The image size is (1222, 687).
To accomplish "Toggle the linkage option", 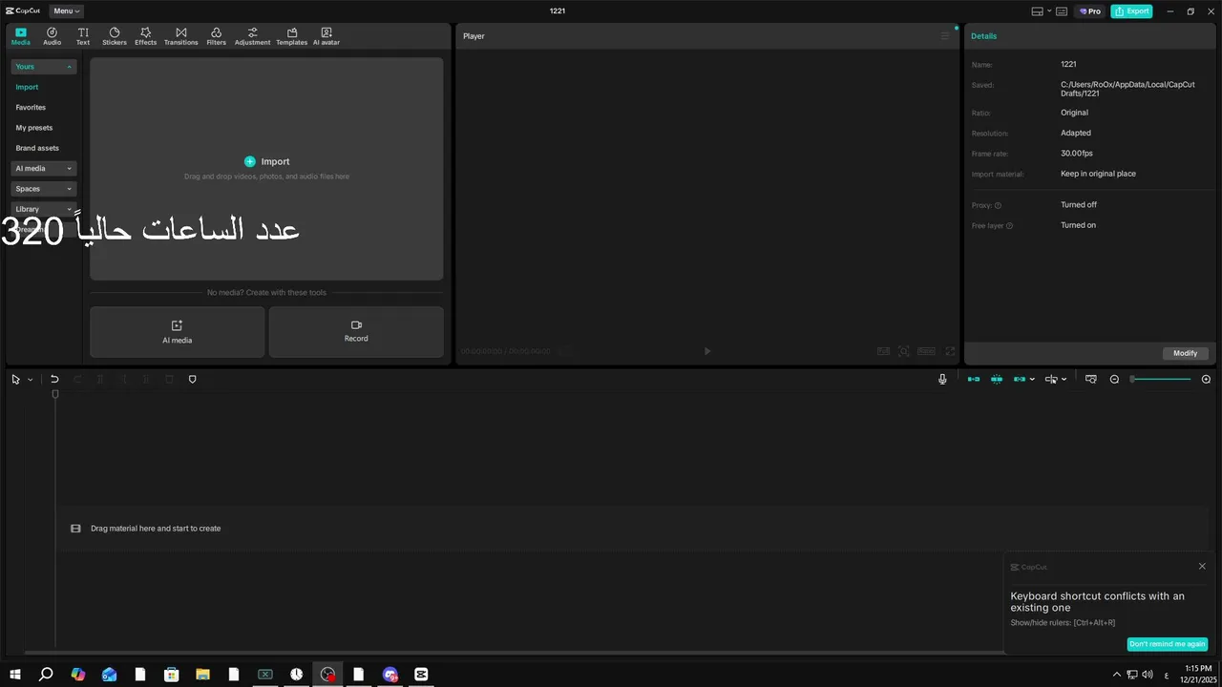I will [x=1020, y=380].
